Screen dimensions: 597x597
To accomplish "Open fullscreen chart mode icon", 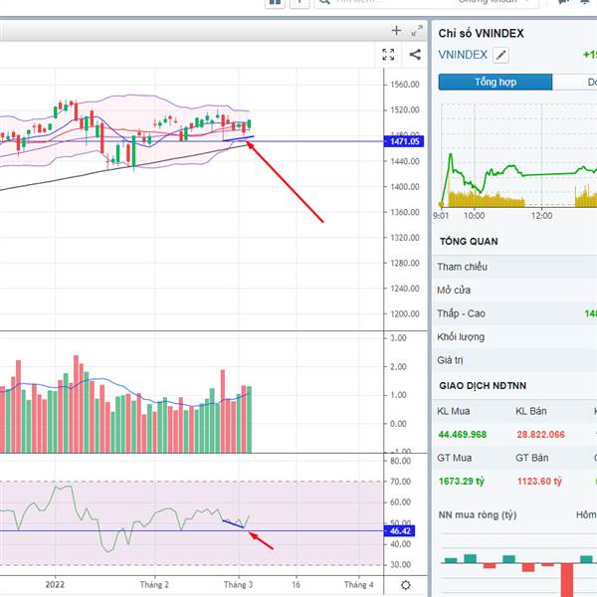I will tap(388, 55).
